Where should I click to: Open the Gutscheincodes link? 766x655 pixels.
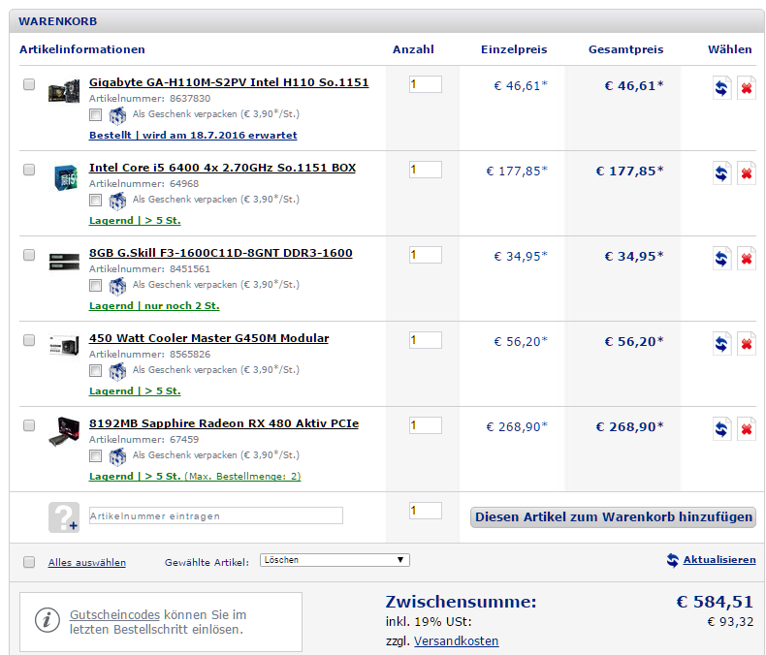point(114,615)
